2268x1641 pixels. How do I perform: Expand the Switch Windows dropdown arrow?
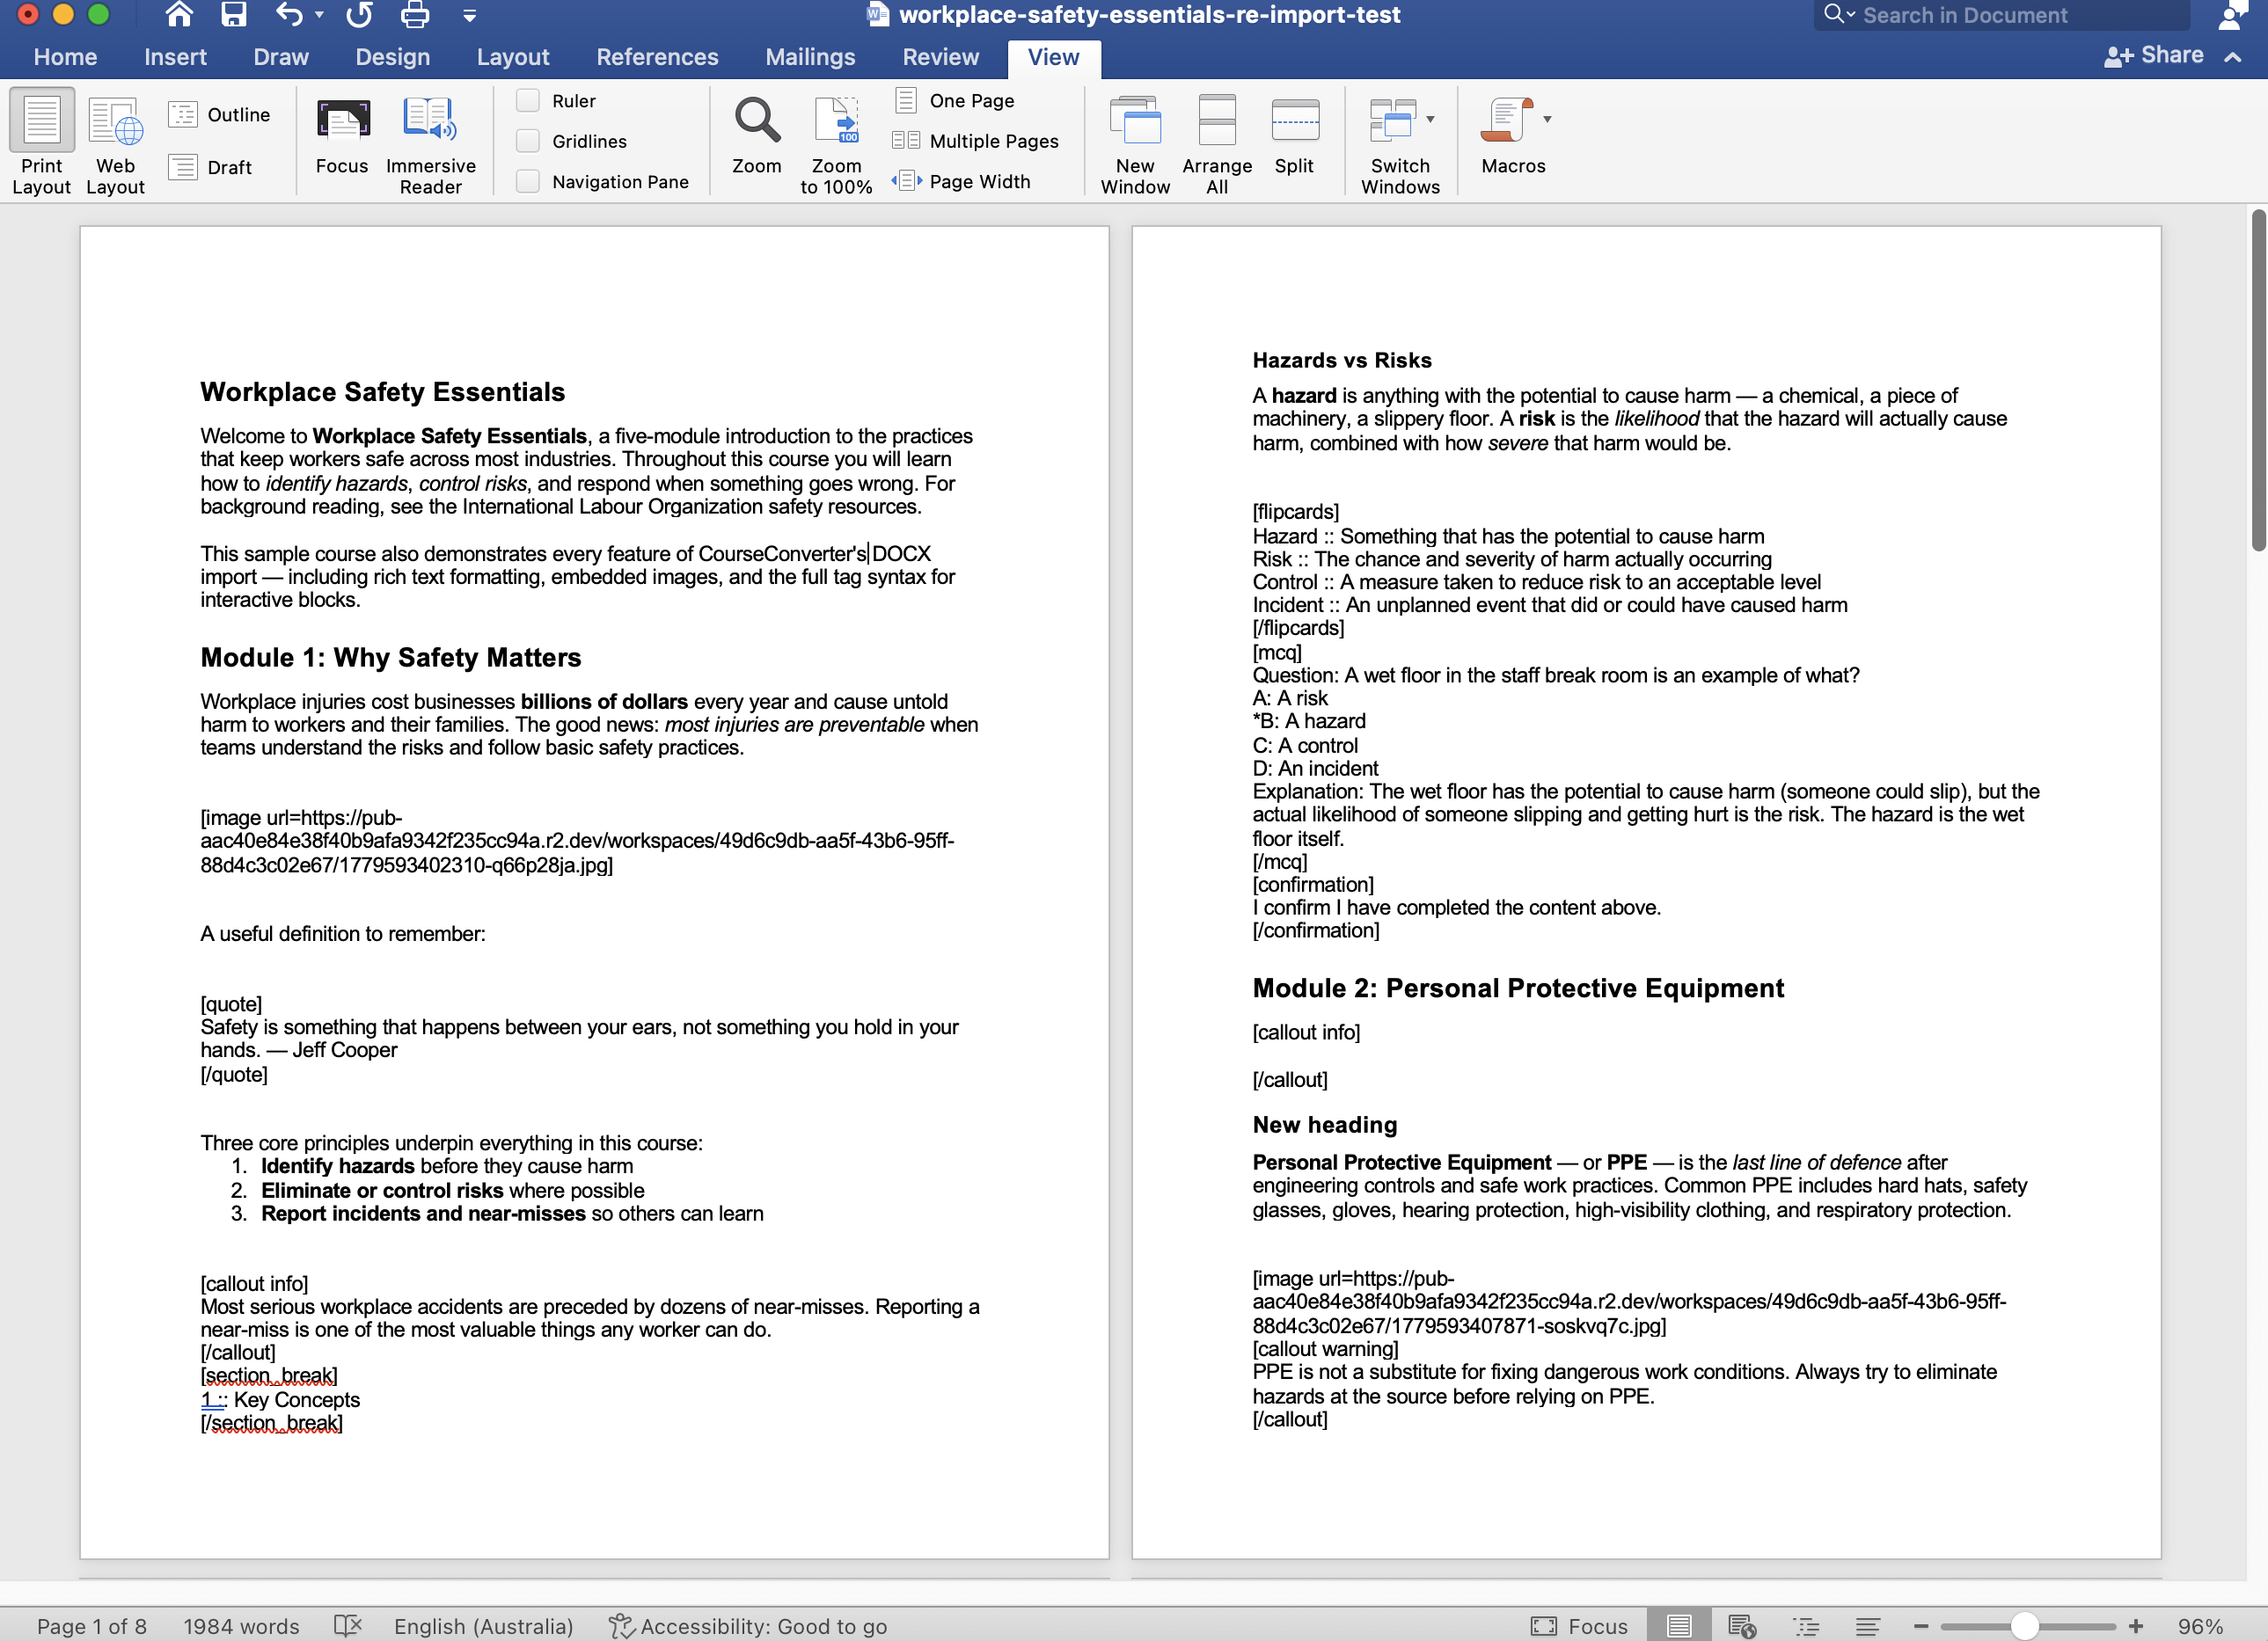coord(1430,119)
